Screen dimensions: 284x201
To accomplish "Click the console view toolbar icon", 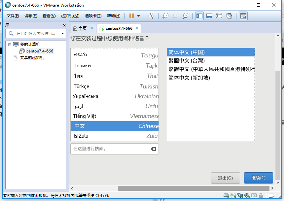I will 243,16.
